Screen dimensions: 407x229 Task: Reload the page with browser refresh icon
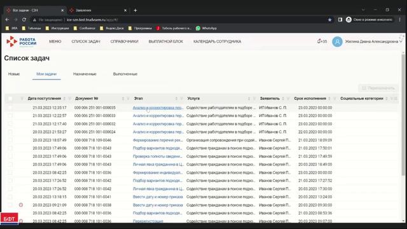[x=24, y=20]
